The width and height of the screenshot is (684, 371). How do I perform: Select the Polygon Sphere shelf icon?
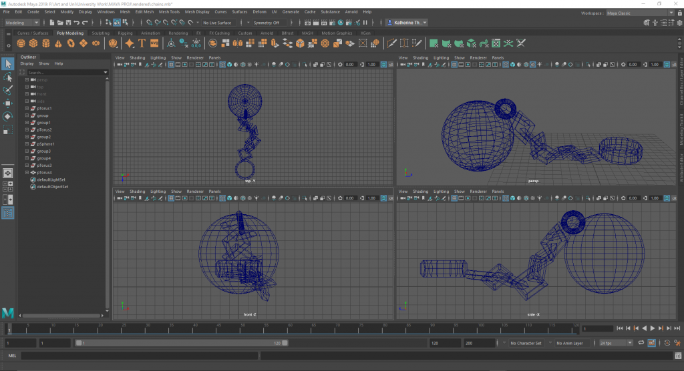point(21,43)
